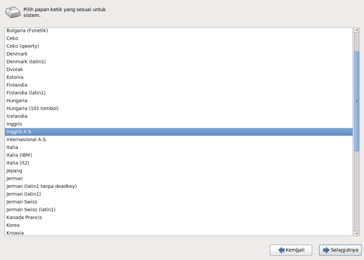Select the Inggris keyboard layout
The image size is (364, 260).
click(14, 124)
